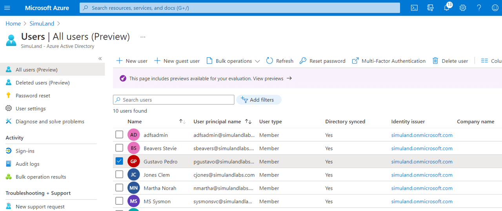This screenshot has width=502, height=211.
Task: Click cjones@simulandlabs.com cell
Action: pyautogui.click(x=224, y=175)
